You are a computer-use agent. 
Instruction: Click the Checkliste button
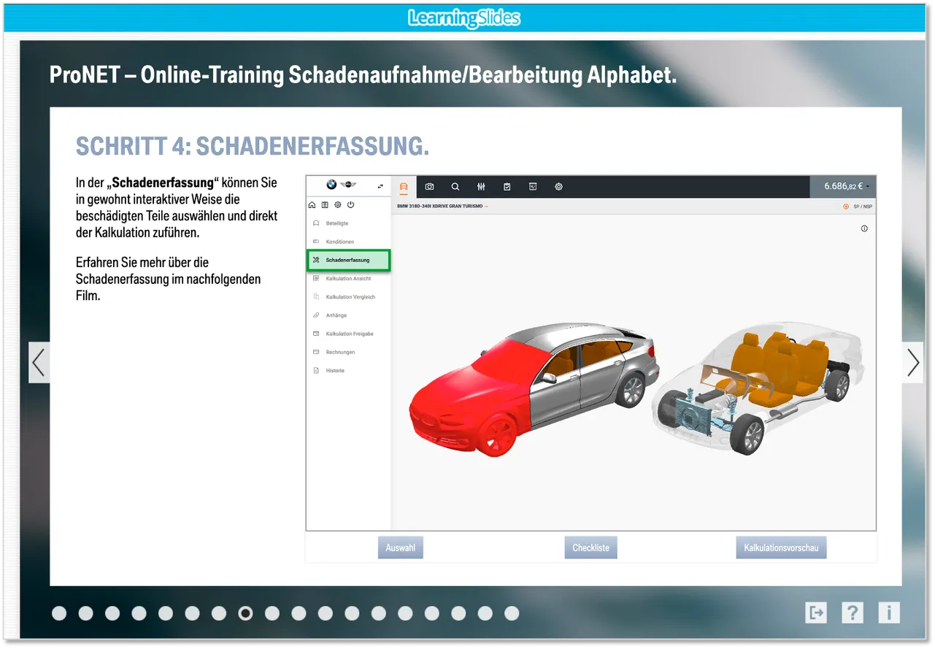[x=591, y=548]
